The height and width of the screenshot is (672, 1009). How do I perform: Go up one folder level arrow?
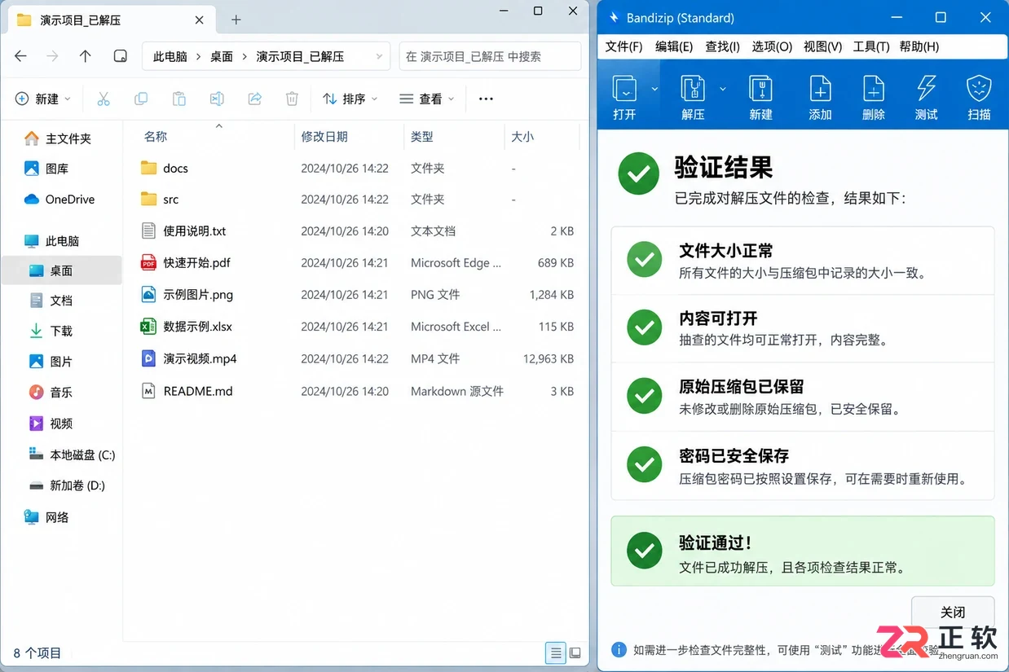[x=86, y=56]
